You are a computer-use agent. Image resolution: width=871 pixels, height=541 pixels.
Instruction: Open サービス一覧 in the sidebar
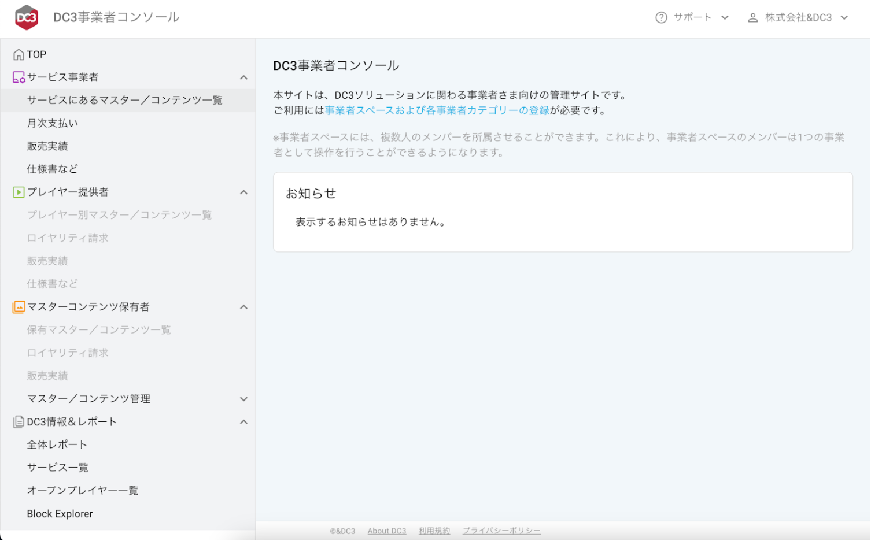pyautogui.click(x=58, y=468)
